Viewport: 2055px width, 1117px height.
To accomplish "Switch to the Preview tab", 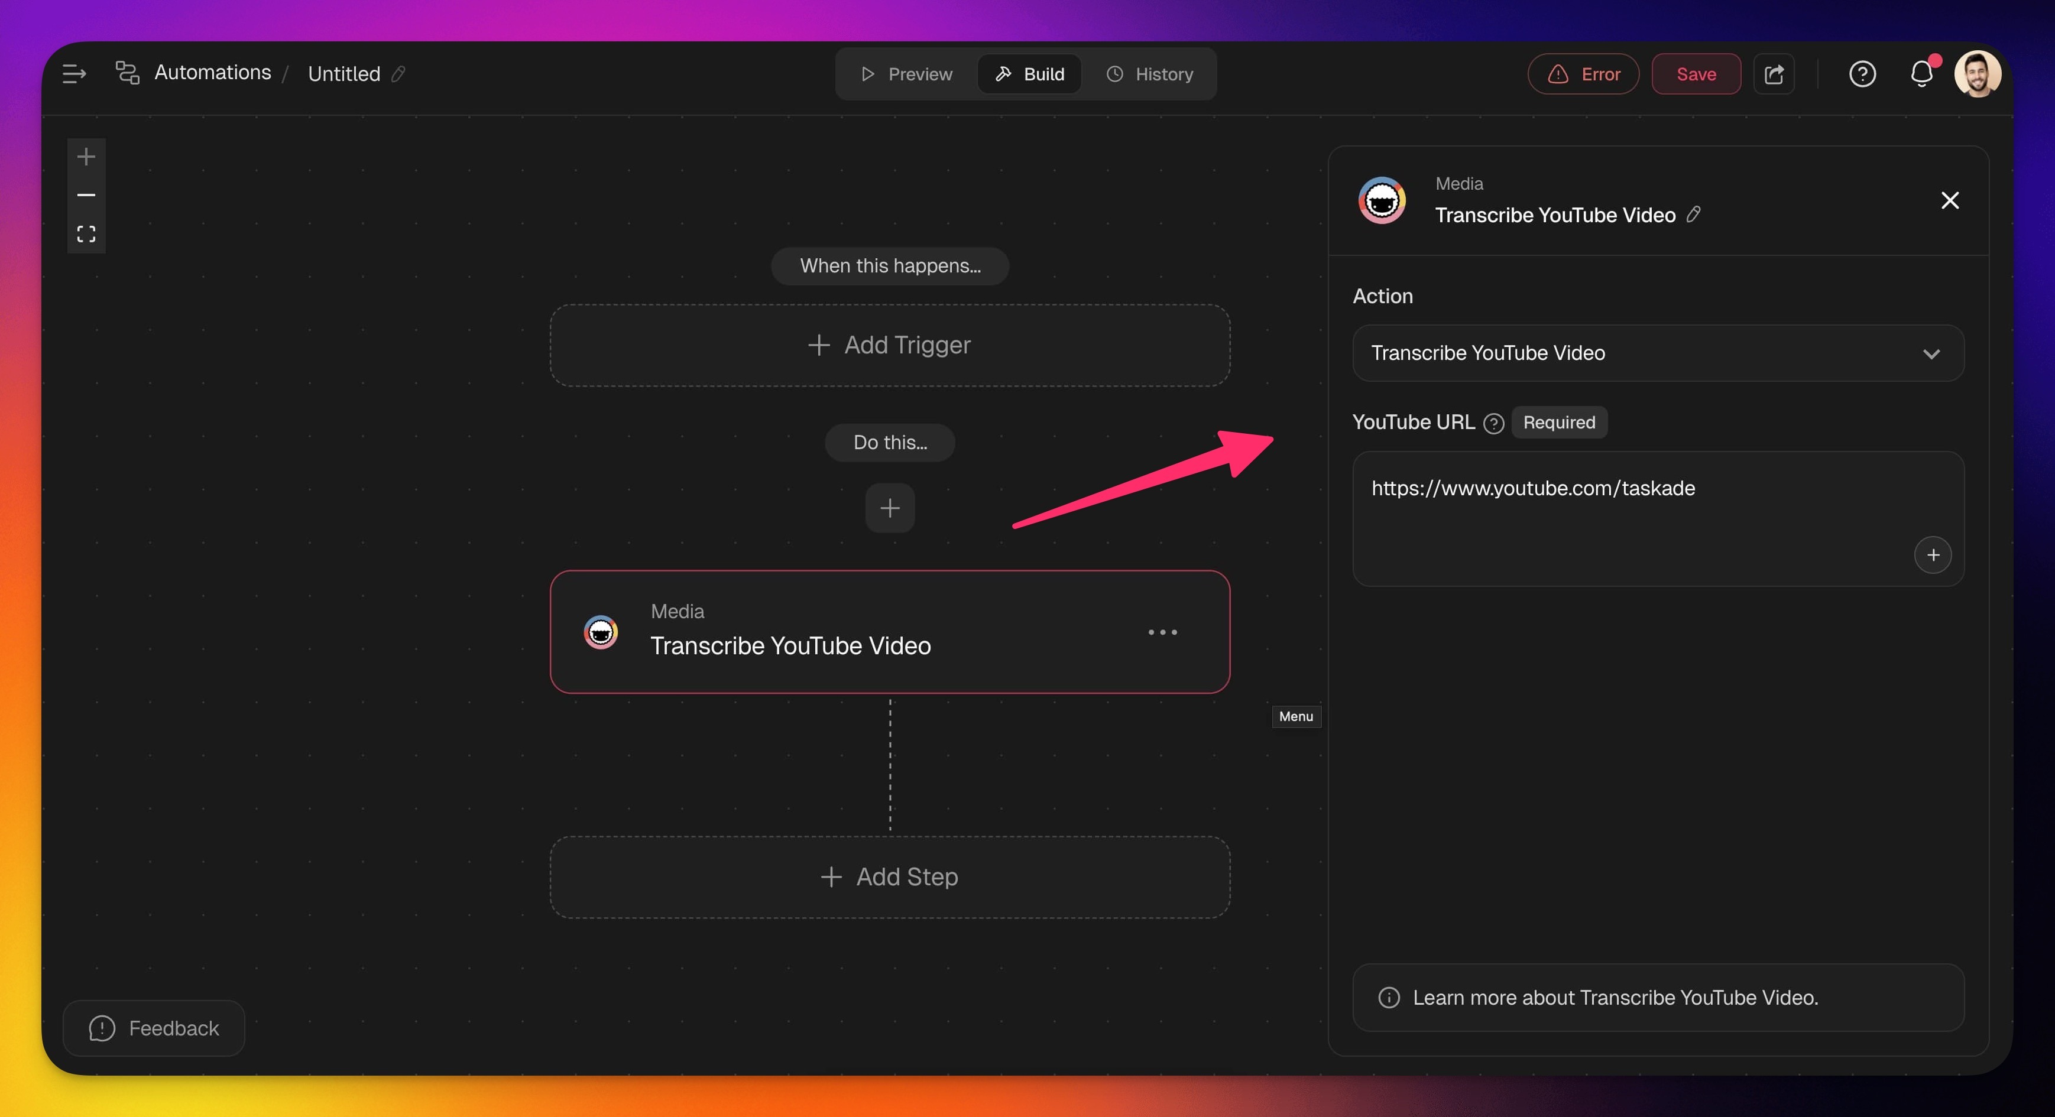I will (906, 74).
